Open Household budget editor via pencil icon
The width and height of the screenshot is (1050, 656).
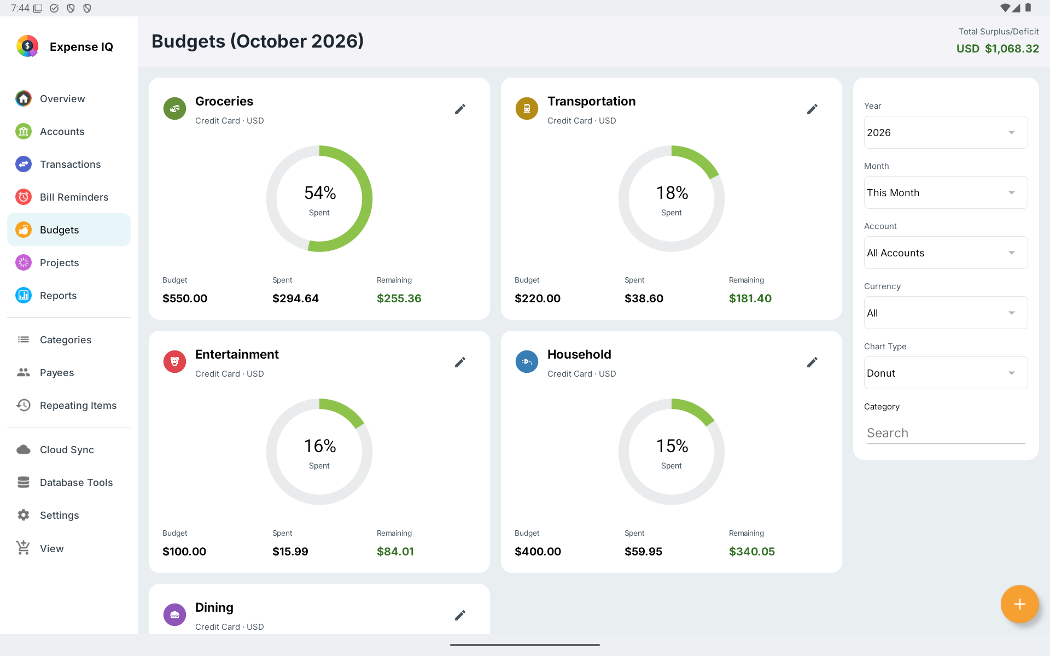812,362
